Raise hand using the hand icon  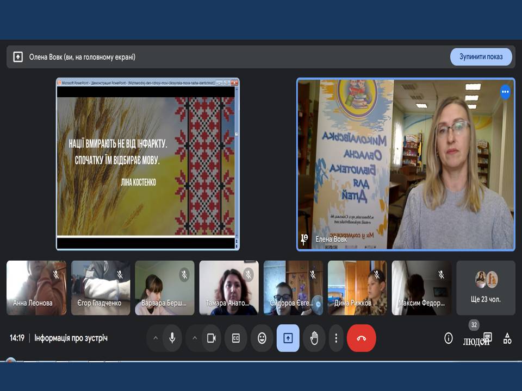[x=314, y=338]
